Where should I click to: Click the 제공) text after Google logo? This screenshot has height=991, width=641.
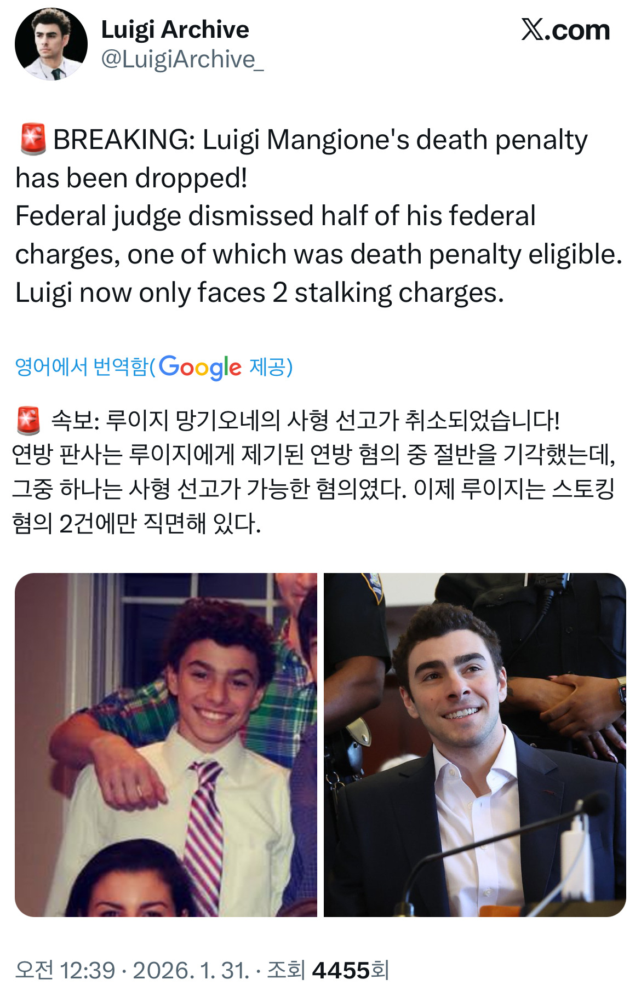click(x=271, y=366)
